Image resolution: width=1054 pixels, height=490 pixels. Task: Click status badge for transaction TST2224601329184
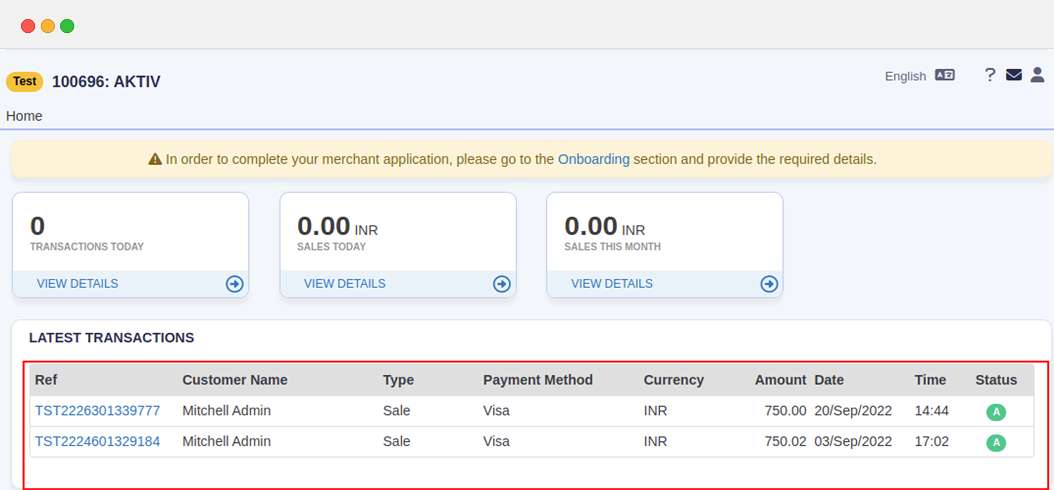(x=996, y=443)
